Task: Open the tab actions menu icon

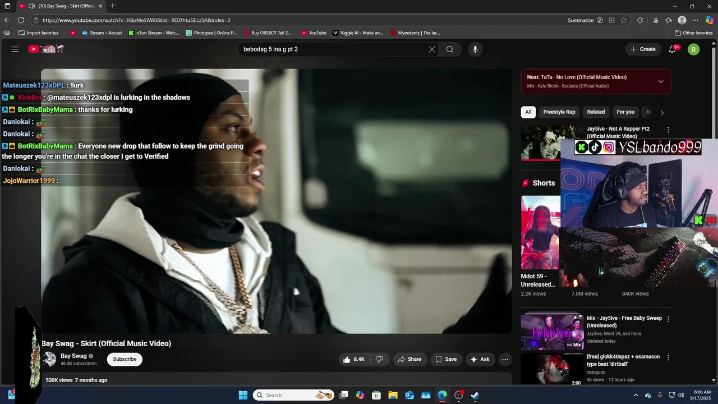Action: point(7,6)
